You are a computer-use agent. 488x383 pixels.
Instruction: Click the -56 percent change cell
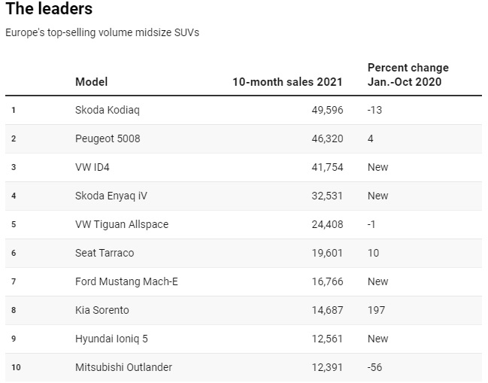tap(374, 367)
